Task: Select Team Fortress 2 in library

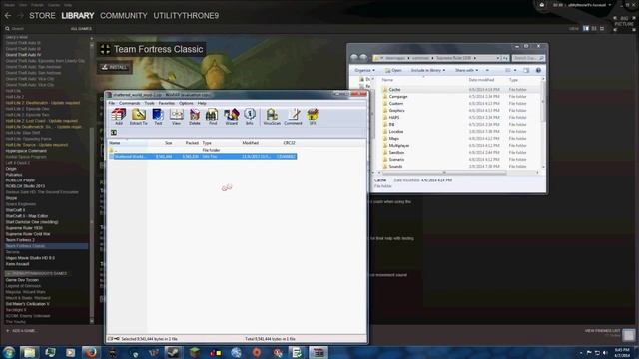Action: [x=20, y=240]
